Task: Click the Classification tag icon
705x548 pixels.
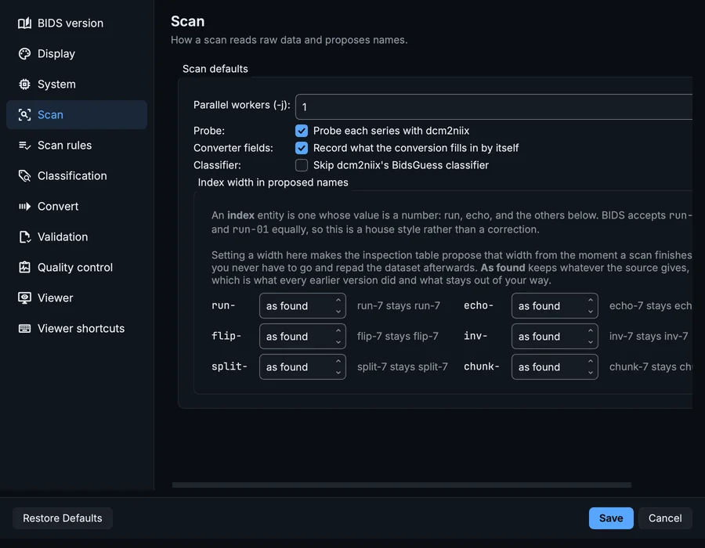Action: tap(25, 175)
